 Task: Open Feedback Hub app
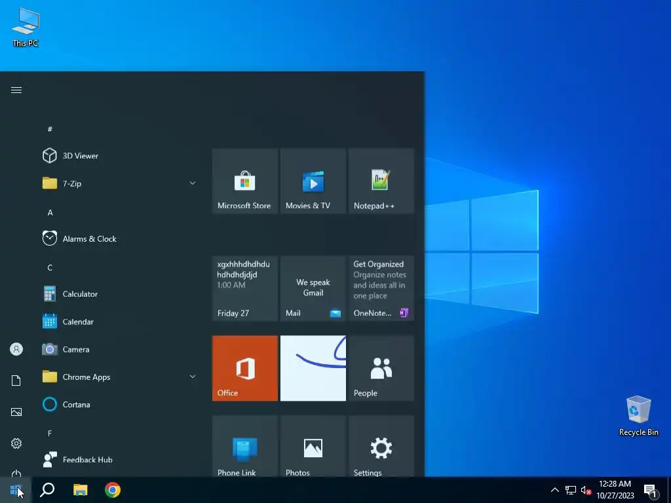pyautogui.click(x=119, y=460)
